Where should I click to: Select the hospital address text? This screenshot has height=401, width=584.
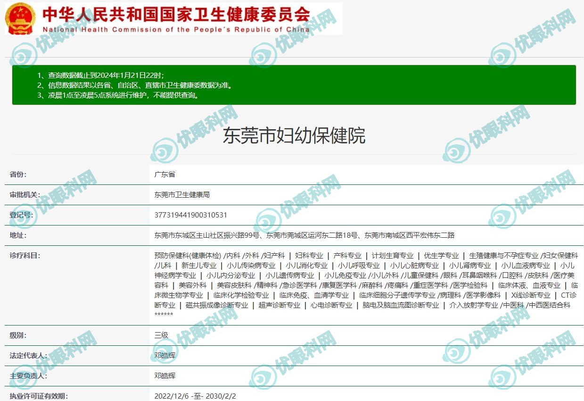tap(304, 235)
